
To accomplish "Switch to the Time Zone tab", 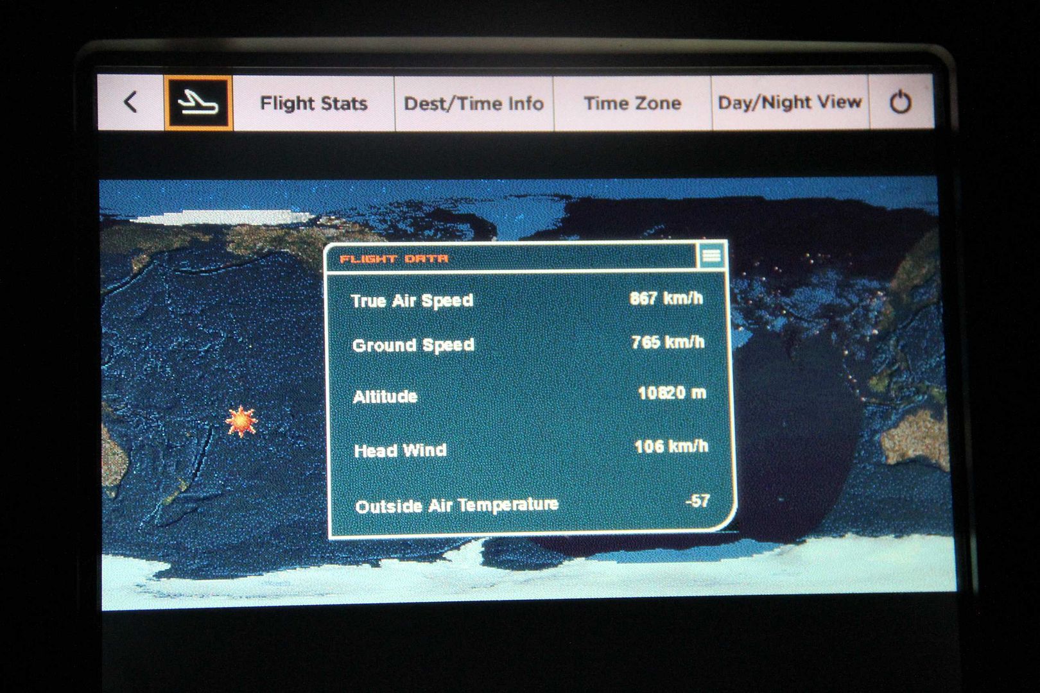I will [x=632, y=103].
